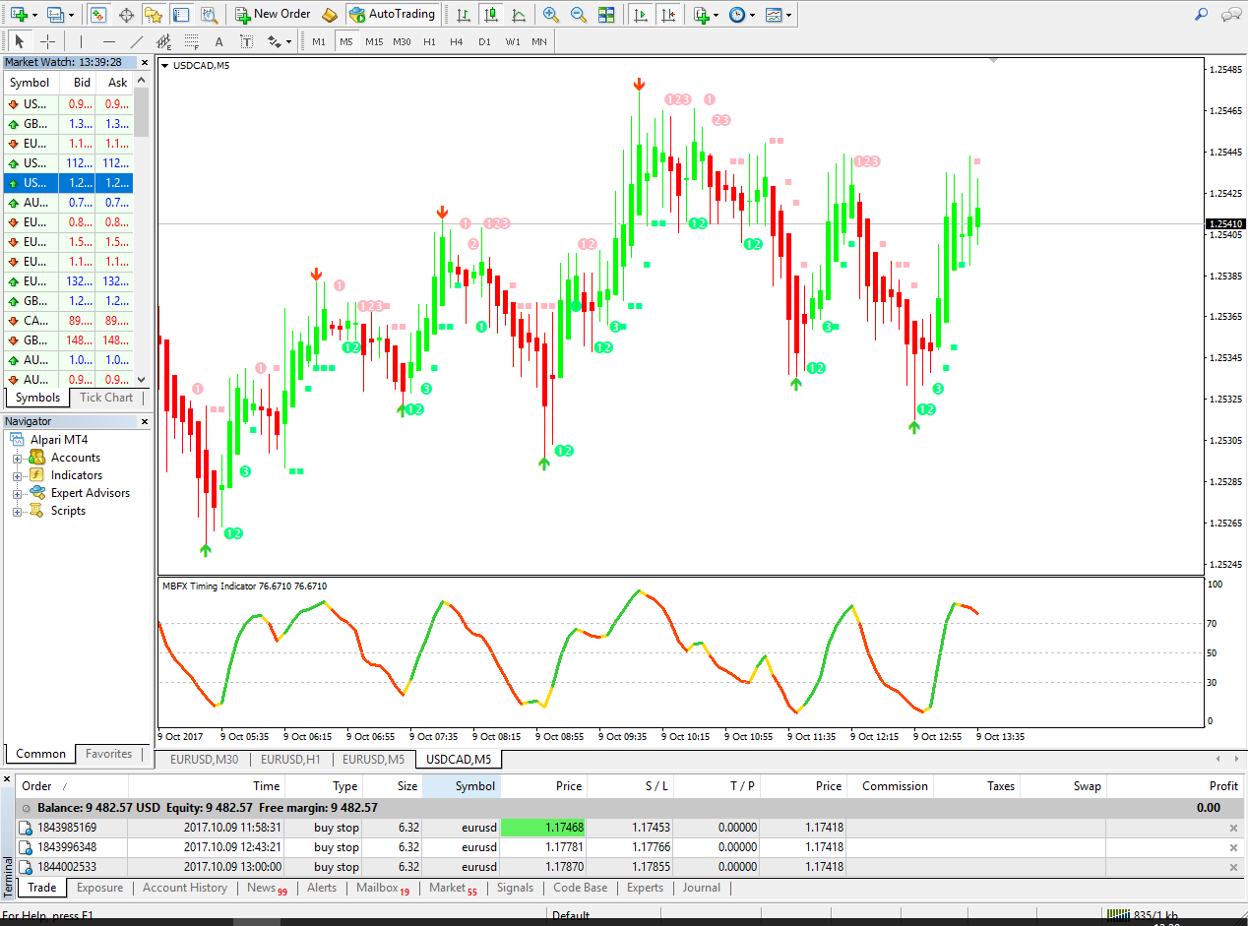Close the Market Watch panel
1248x926 pixels.
[x=144, y=62]
